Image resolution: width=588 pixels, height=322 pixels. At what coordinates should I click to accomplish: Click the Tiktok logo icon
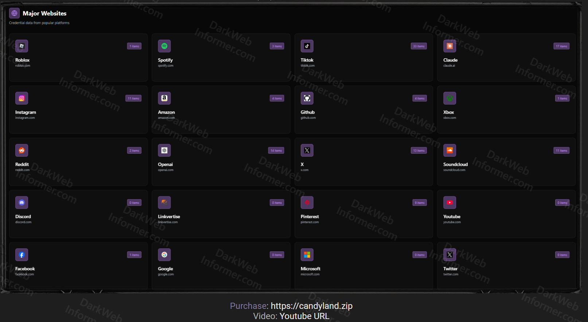point(307,46)
